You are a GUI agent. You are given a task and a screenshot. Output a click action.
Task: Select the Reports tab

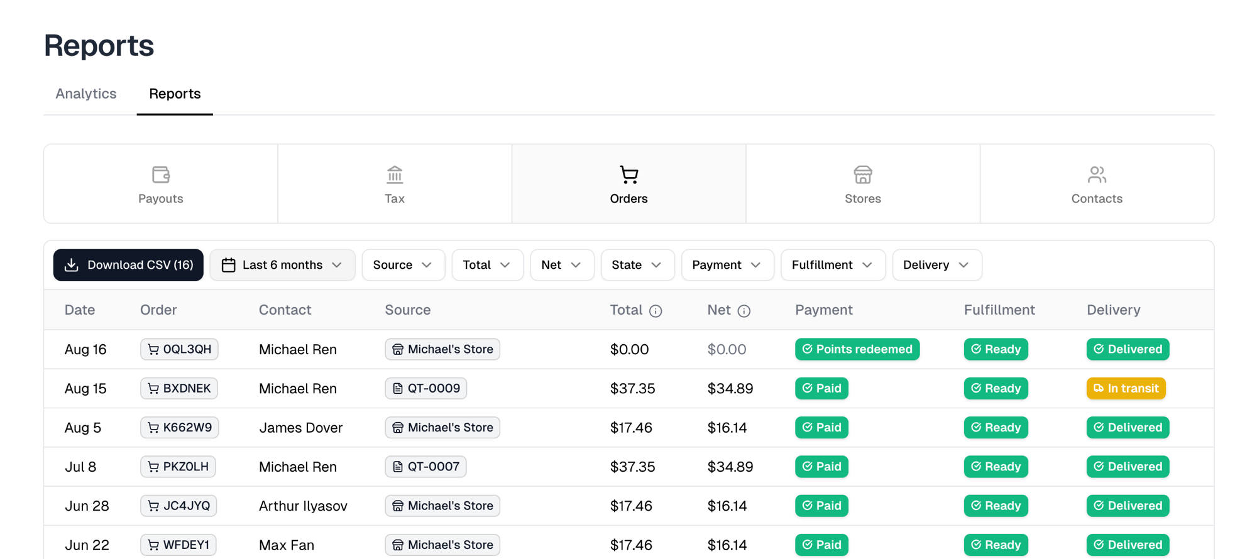tap(175, 94)
